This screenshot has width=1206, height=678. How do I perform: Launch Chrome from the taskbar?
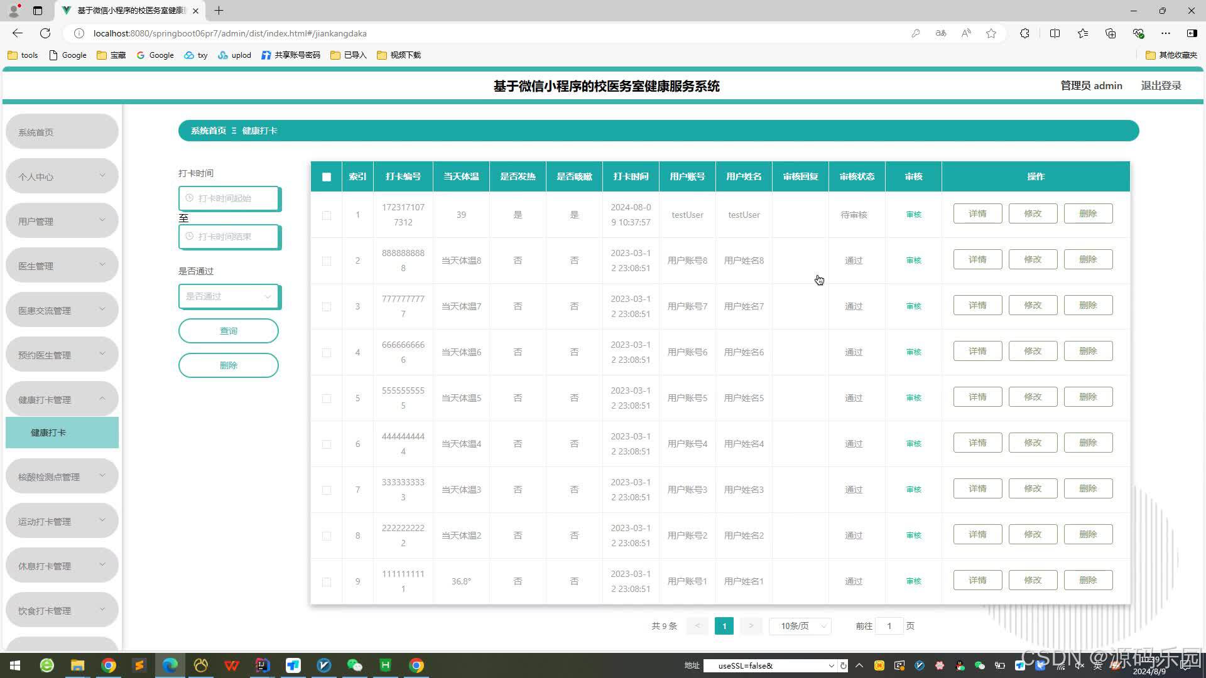click(x=109, y=665)
